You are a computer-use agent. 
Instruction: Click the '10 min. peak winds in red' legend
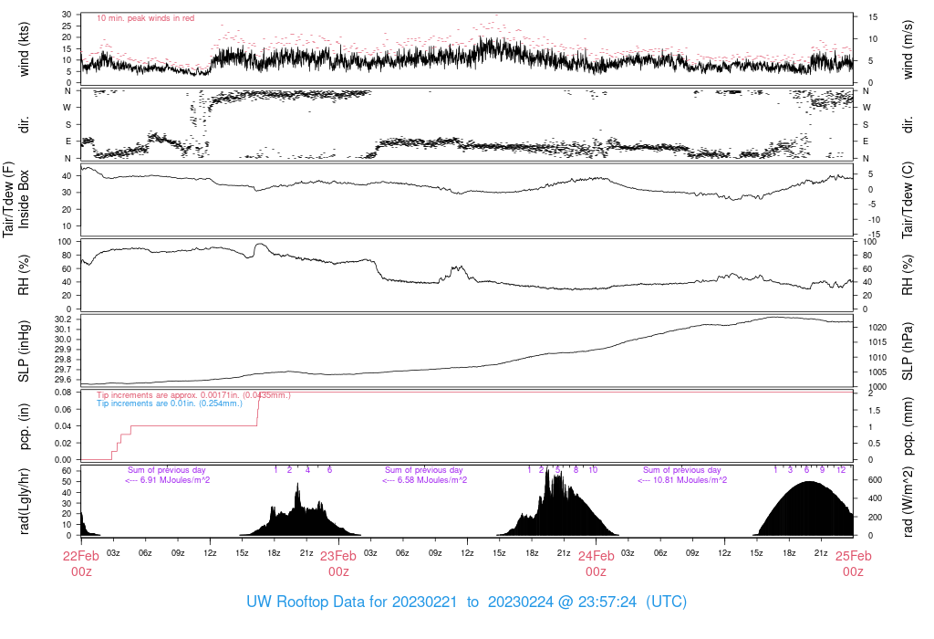tap(145, 18)
